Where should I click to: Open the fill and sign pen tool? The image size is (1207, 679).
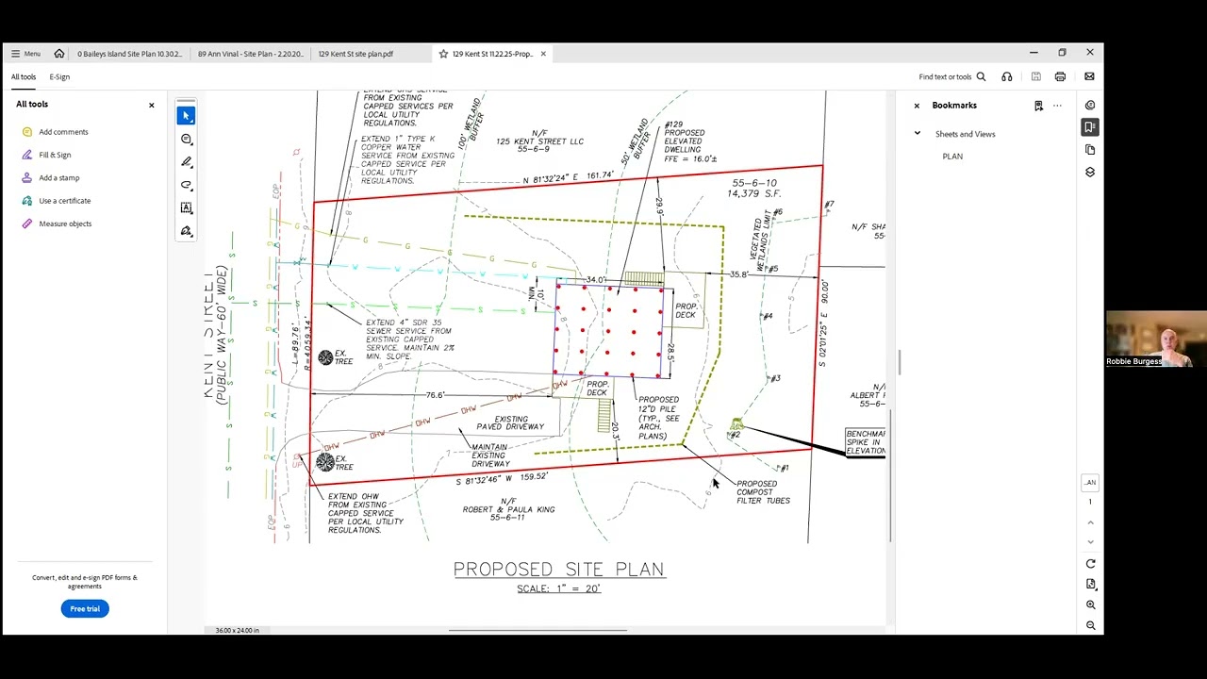pyautogui.click(x=187, y=231)
